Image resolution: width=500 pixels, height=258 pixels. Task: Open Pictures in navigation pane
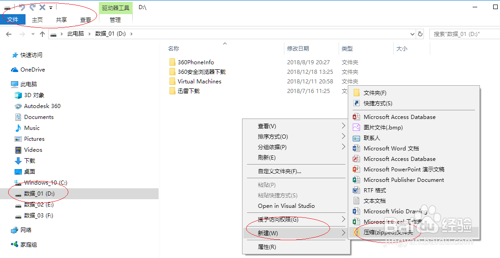[x=34, y=139]
